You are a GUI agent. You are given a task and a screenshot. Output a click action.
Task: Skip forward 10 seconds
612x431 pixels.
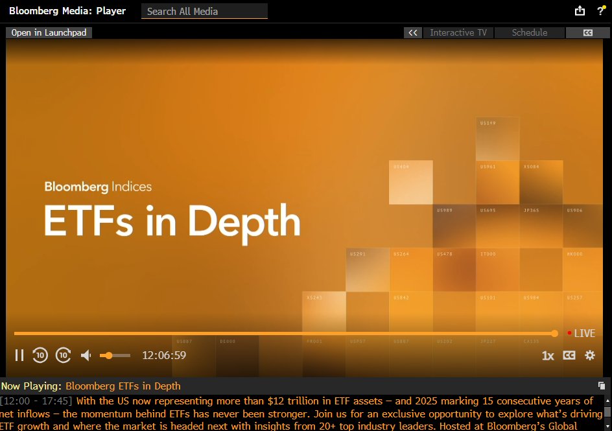coord(63,355)
